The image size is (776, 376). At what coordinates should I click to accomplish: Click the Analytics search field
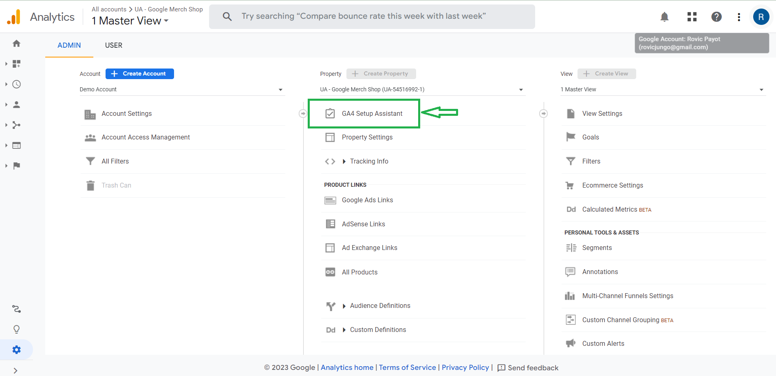pyautogui.click(x=372, y=16)
